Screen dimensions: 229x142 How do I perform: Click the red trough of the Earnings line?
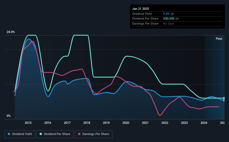click(160, 115)
